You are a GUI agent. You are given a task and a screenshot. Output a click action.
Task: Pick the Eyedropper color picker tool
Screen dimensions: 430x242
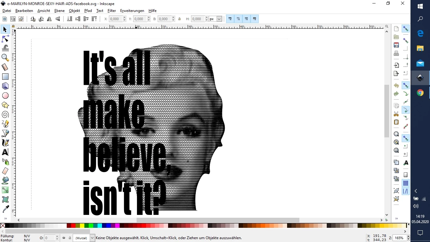[5, 209]
